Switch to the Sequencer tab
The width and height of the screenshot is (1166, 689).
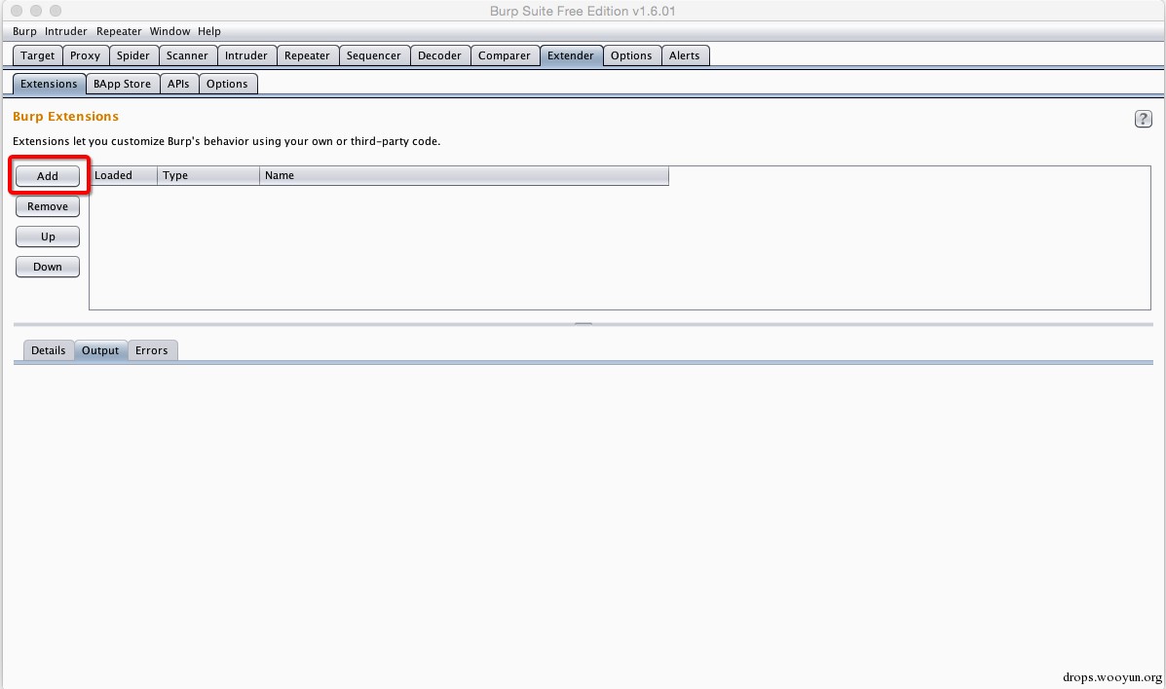pos(373,55)
